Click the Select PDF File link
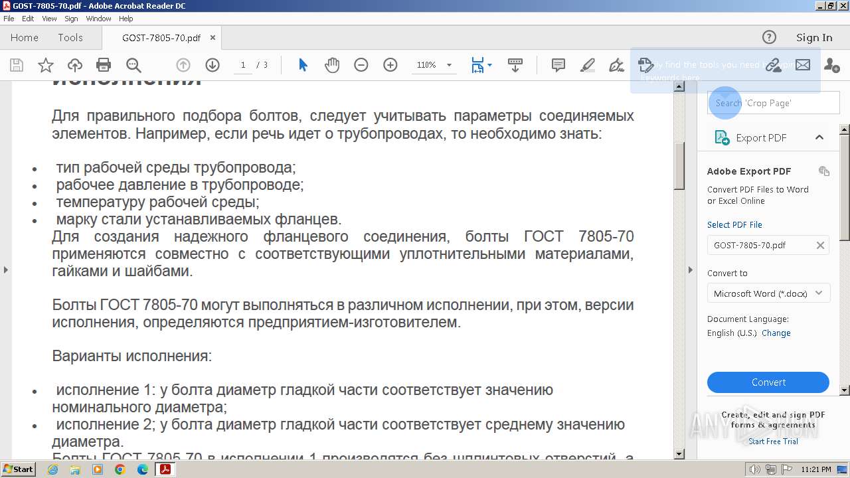 point(734,224)
